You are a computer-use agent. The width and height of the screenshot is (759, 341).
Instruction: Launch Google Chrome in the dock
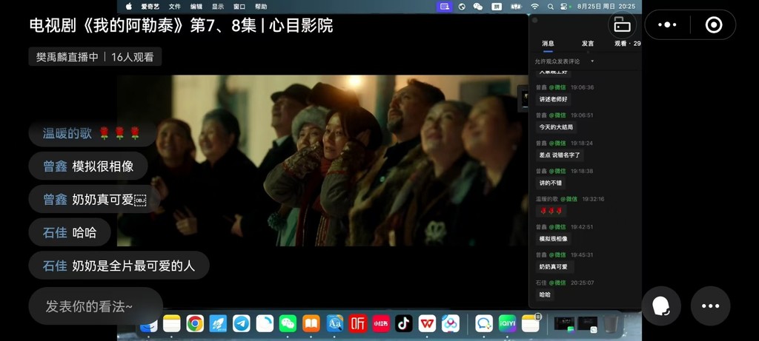click(195, 323)
